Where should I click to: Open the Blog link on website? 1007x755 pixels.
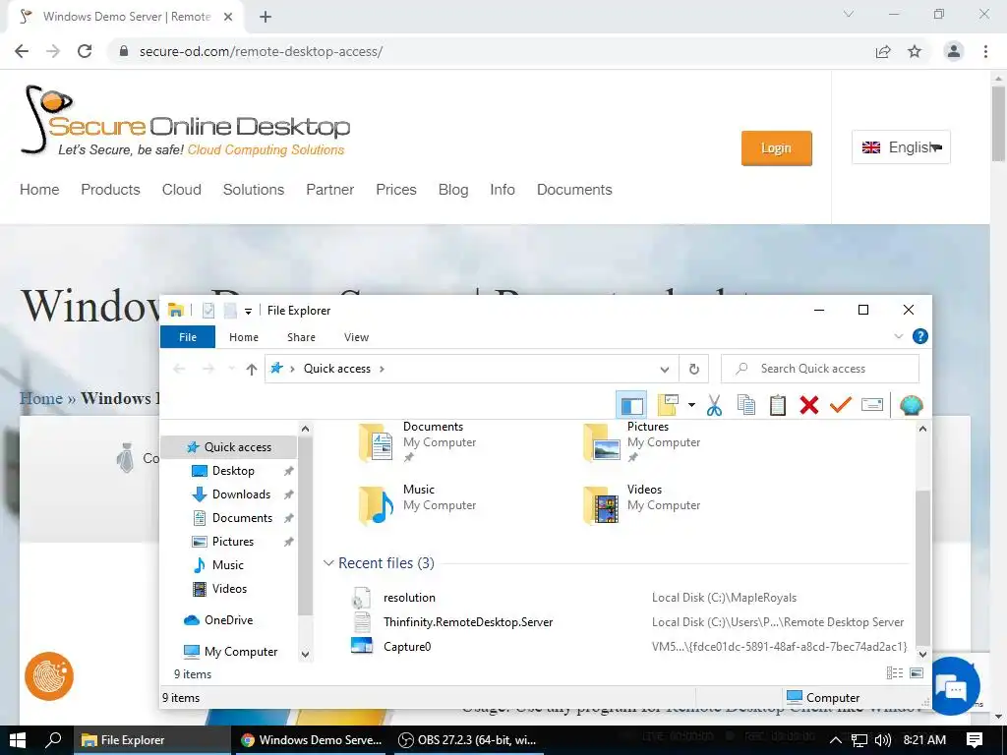click(x=452, y=190)
